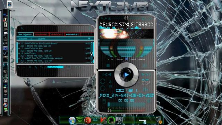The width and height of the screenshot is (222, 125).
Task: Start playback with the center play button
Action: pos(126,75)
